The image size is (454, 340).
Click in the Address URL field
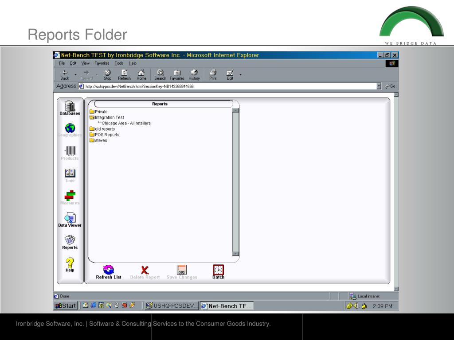(x=227, y=86)
